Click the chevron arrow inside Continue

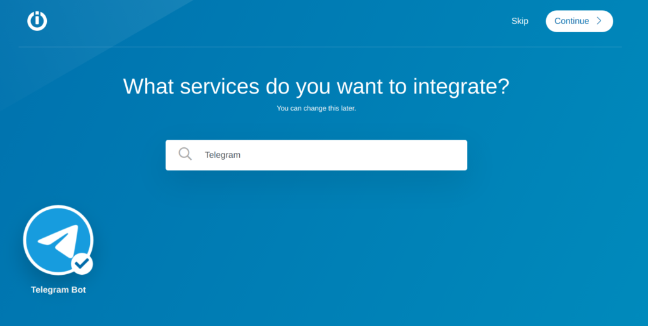[599, 21]
